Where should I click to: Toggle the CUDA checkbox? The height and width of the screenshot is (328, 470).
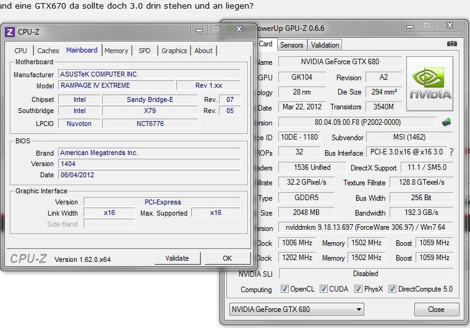pos(323,289)
